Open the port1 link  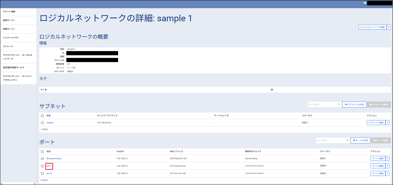(x=49, y=166)
